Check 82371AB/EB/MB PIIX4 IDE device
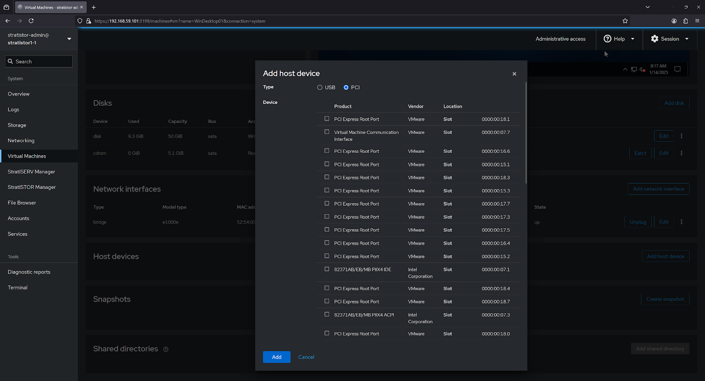The width and height of the screenshot is (705, 381). pyautogui.click(x=327, y=269)
